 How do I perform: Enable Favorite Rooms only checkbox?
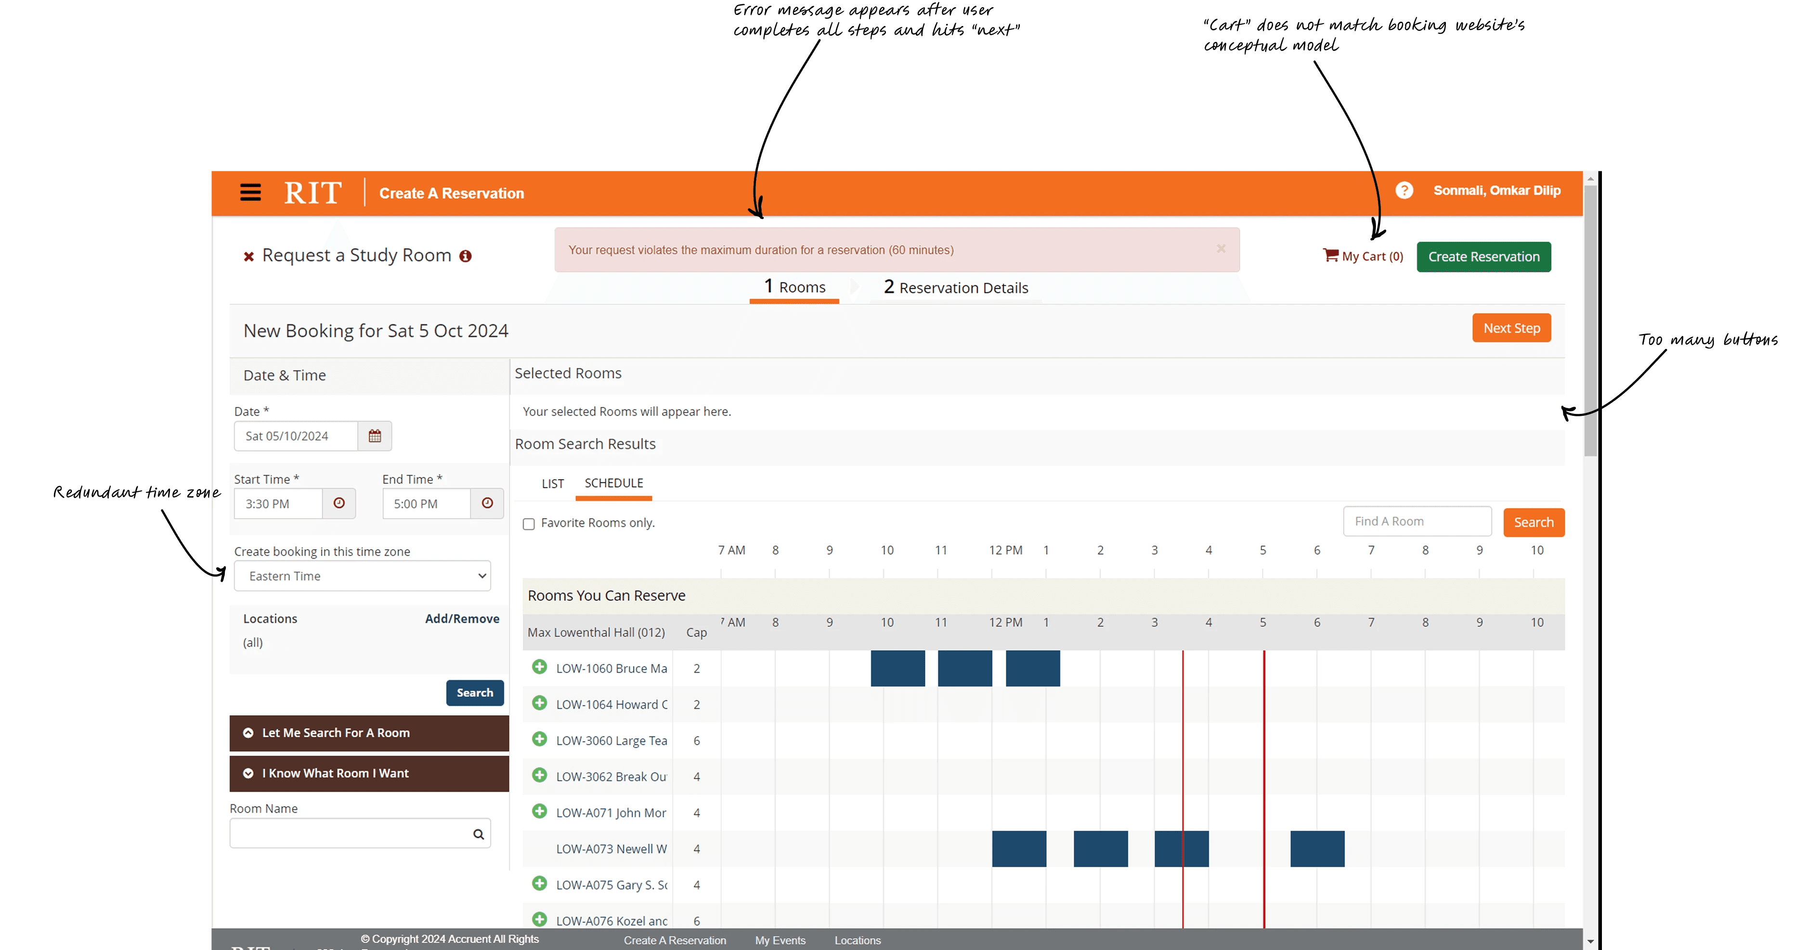click(x=529, y=524)
